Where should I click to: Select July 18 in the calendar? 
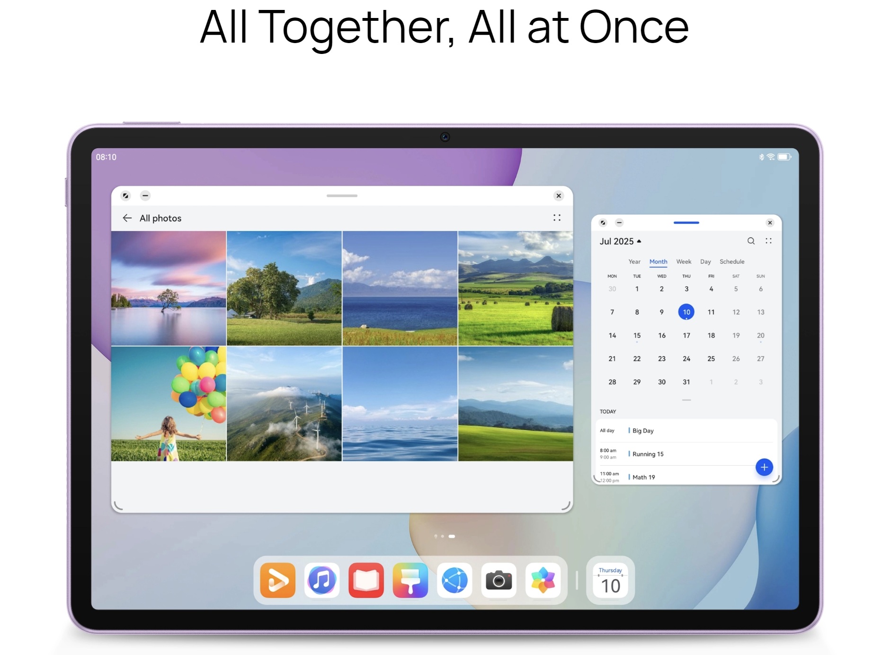[711, 336]
